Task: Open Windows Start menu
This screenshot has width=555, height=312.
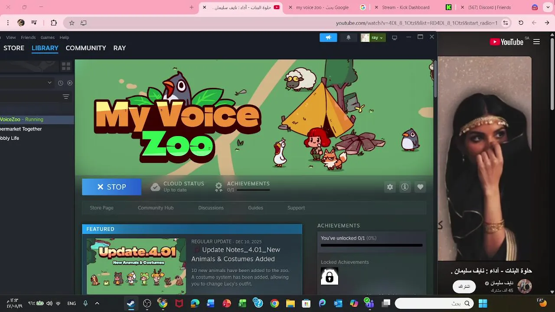Action: 483,303
